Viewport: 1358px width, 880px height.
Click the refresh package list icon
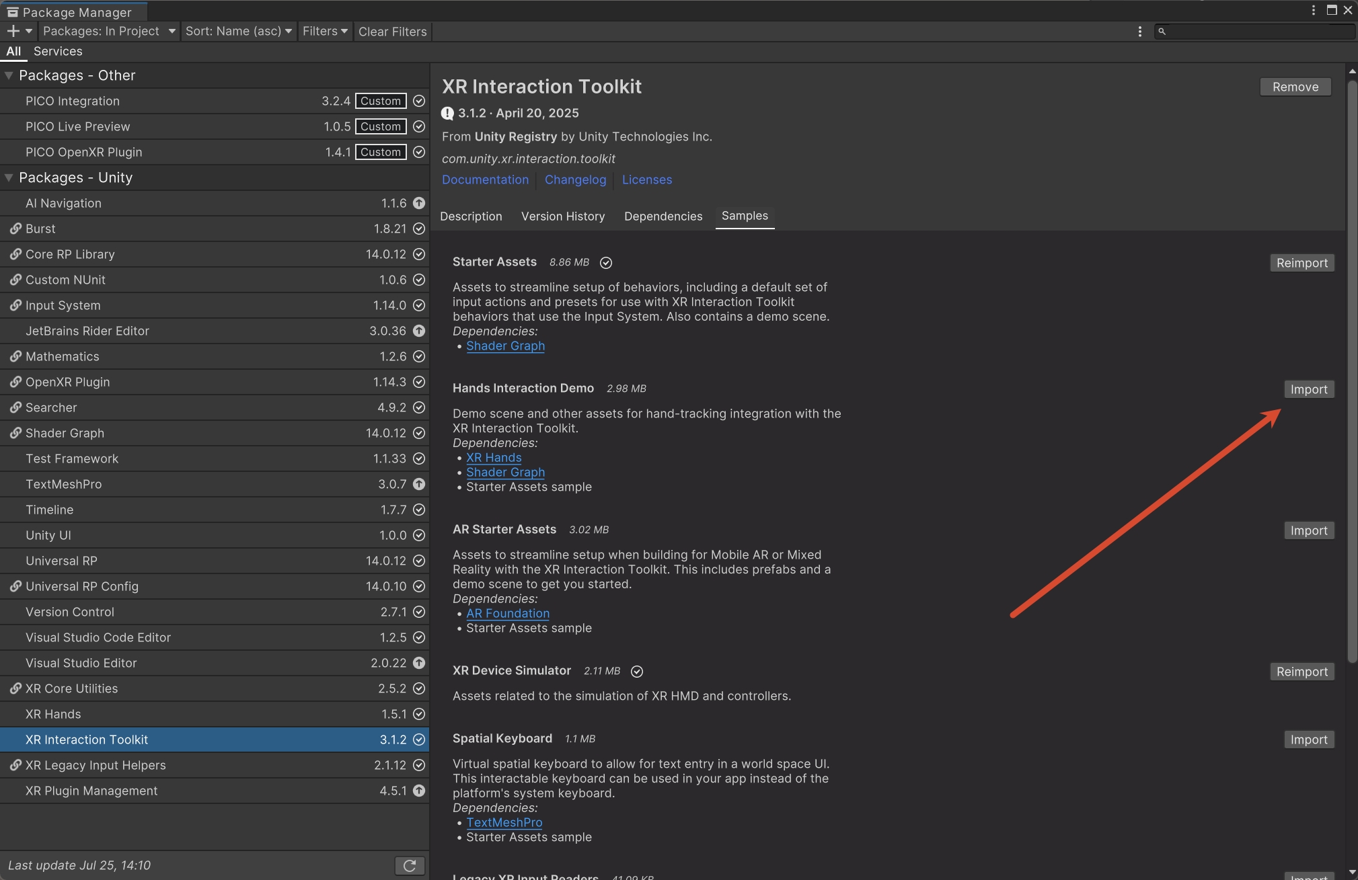coord(410,866)
